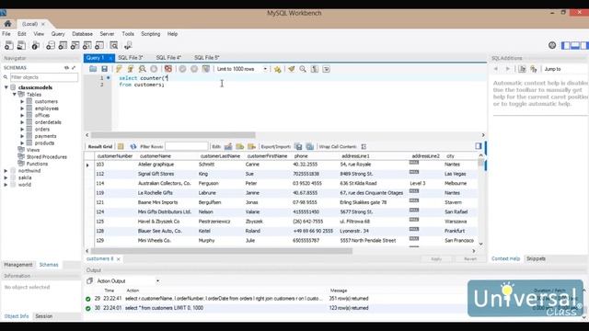Stop the executing query
The height and width of the screenshot is (331, 589).
click(x=154, y=69)
